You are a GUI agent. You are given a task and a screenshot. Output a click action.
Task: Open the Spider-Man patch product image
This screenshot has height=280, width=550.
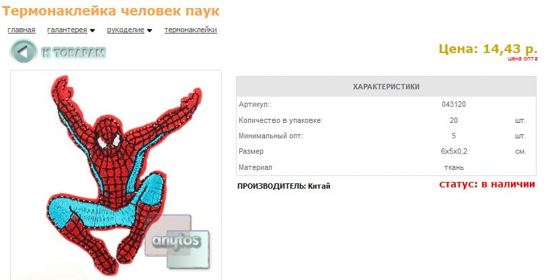116,175
